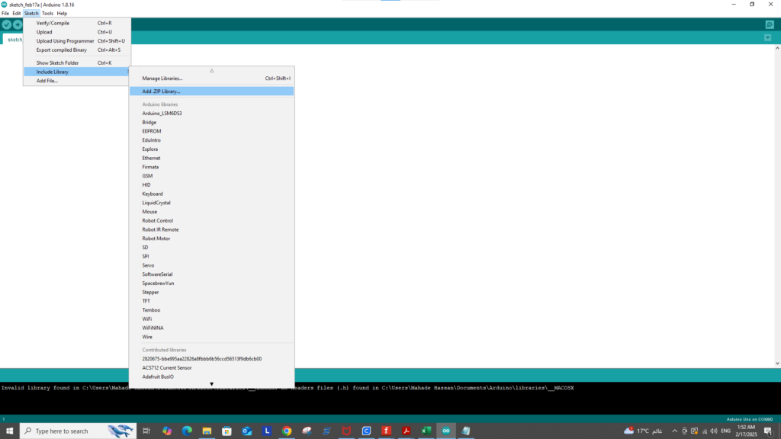Screen dimensions: 781x439
Task: Choose Add File... in Sketch menu
Action: pos(77,81)
